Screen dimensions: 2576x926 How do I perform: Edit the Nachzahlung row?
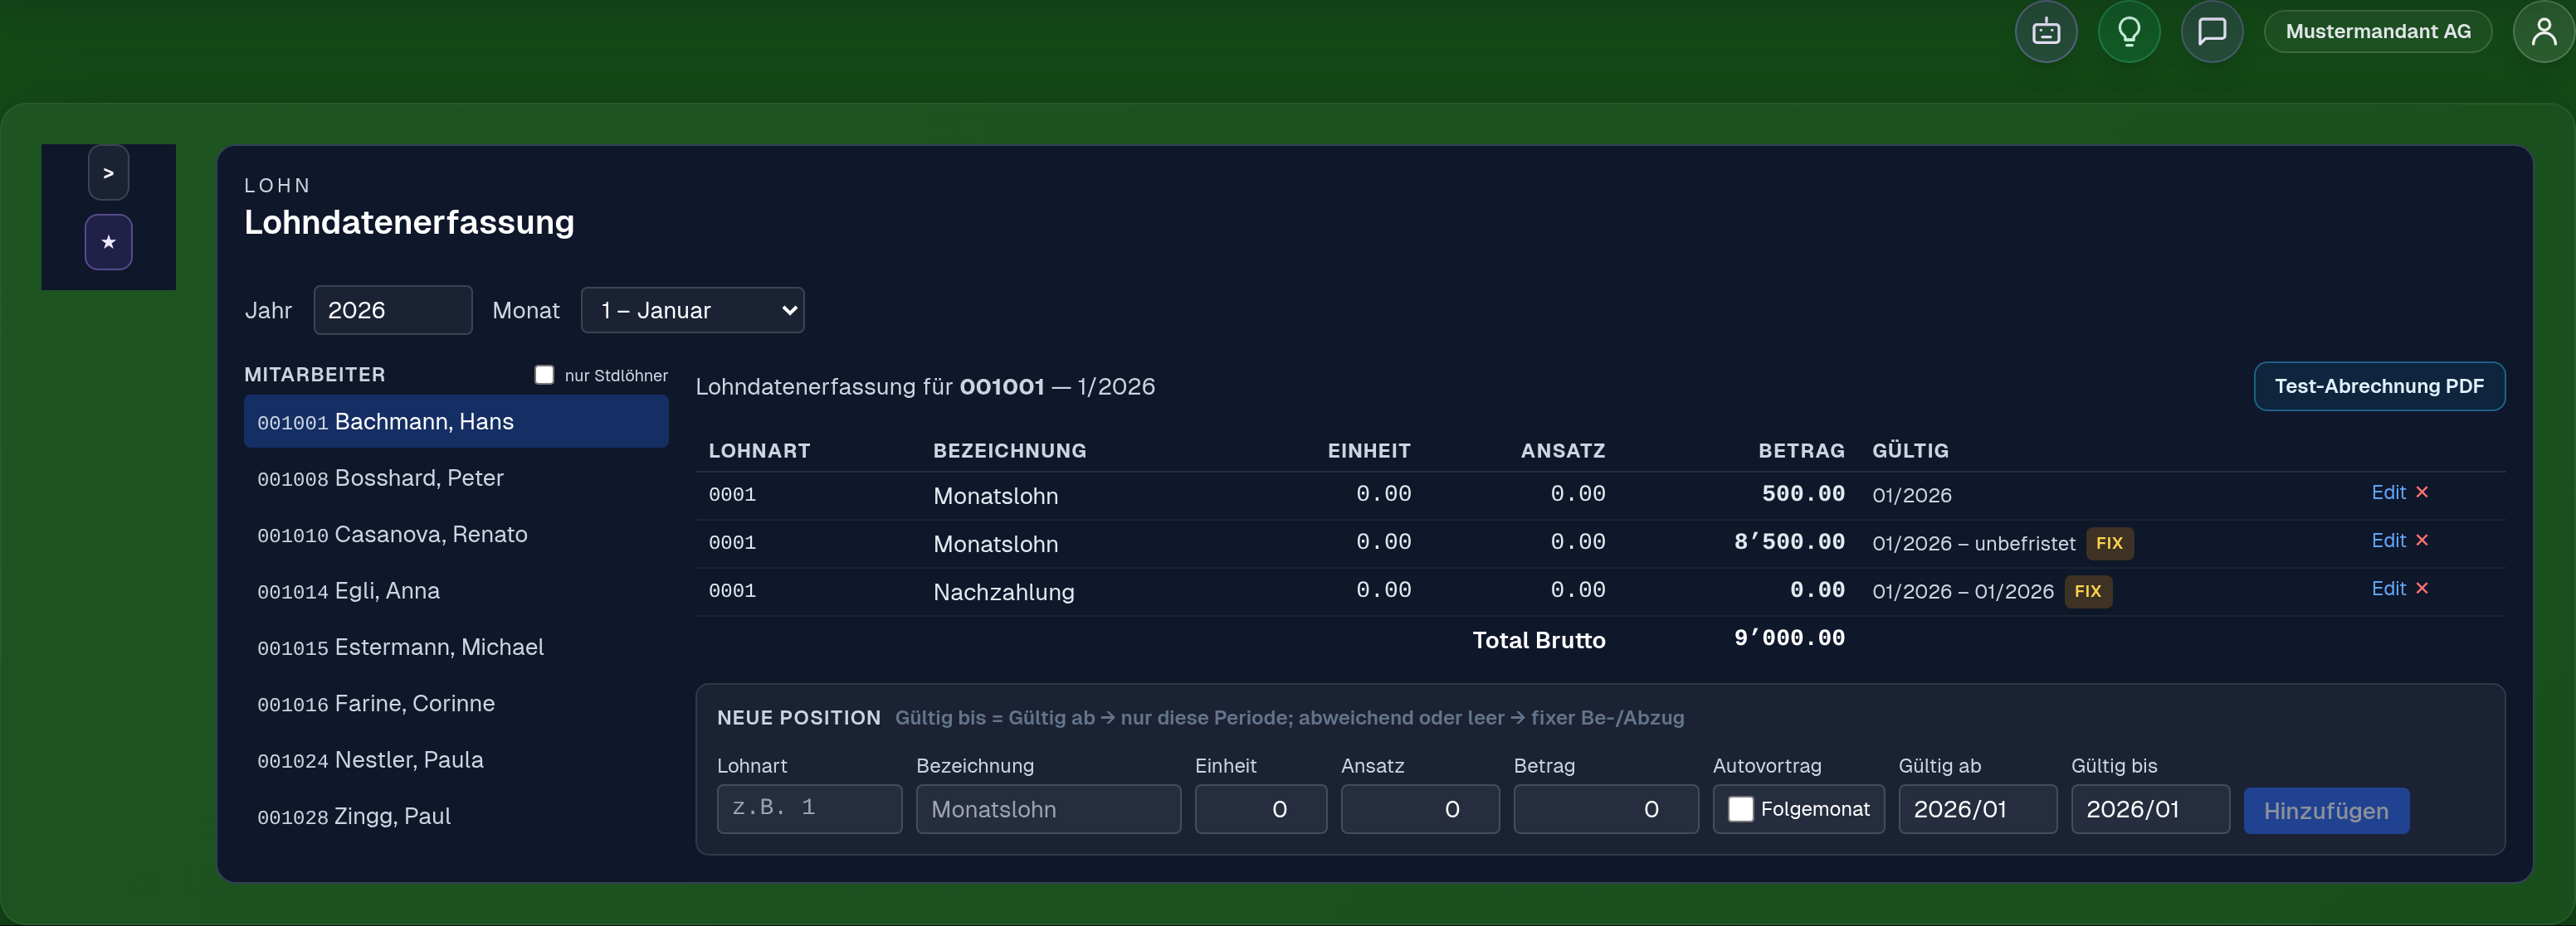2388,589
